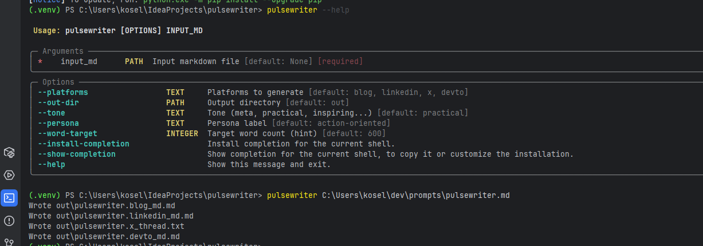Viewport: 703px width, 246px height.
Task: Click the --show-completion option name
Action: click(x=77, y=154)
